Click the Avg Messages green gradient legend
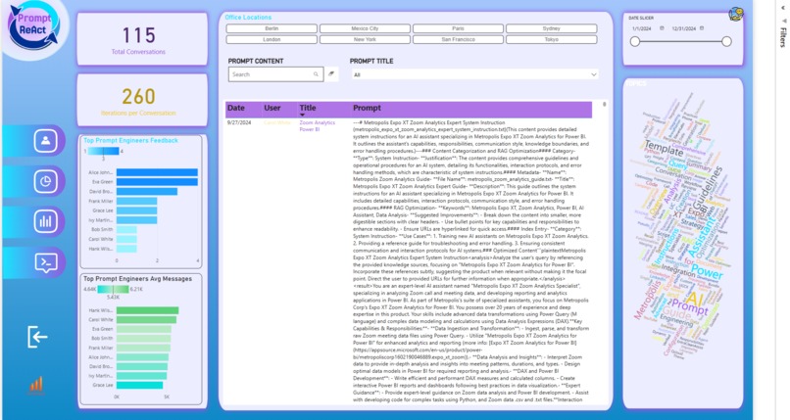Viewport: 790px width, 420px height. pyautogui.click(x=113, y=289)
